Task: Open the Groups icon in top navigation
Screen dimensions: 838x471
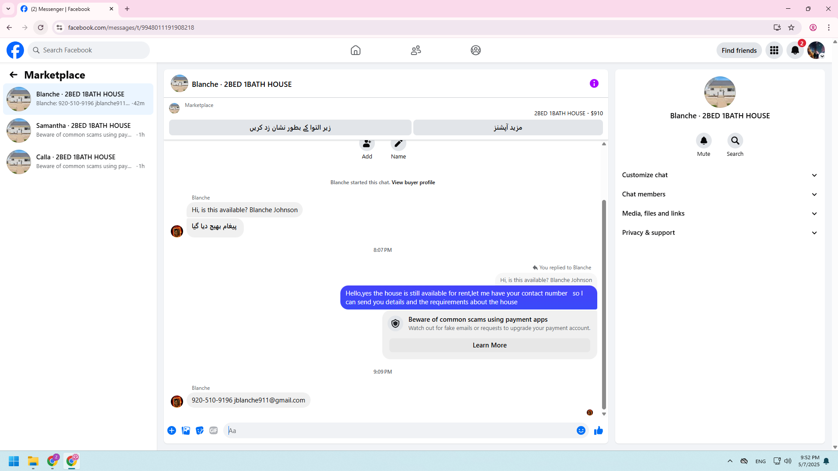Action: [476, 50]
